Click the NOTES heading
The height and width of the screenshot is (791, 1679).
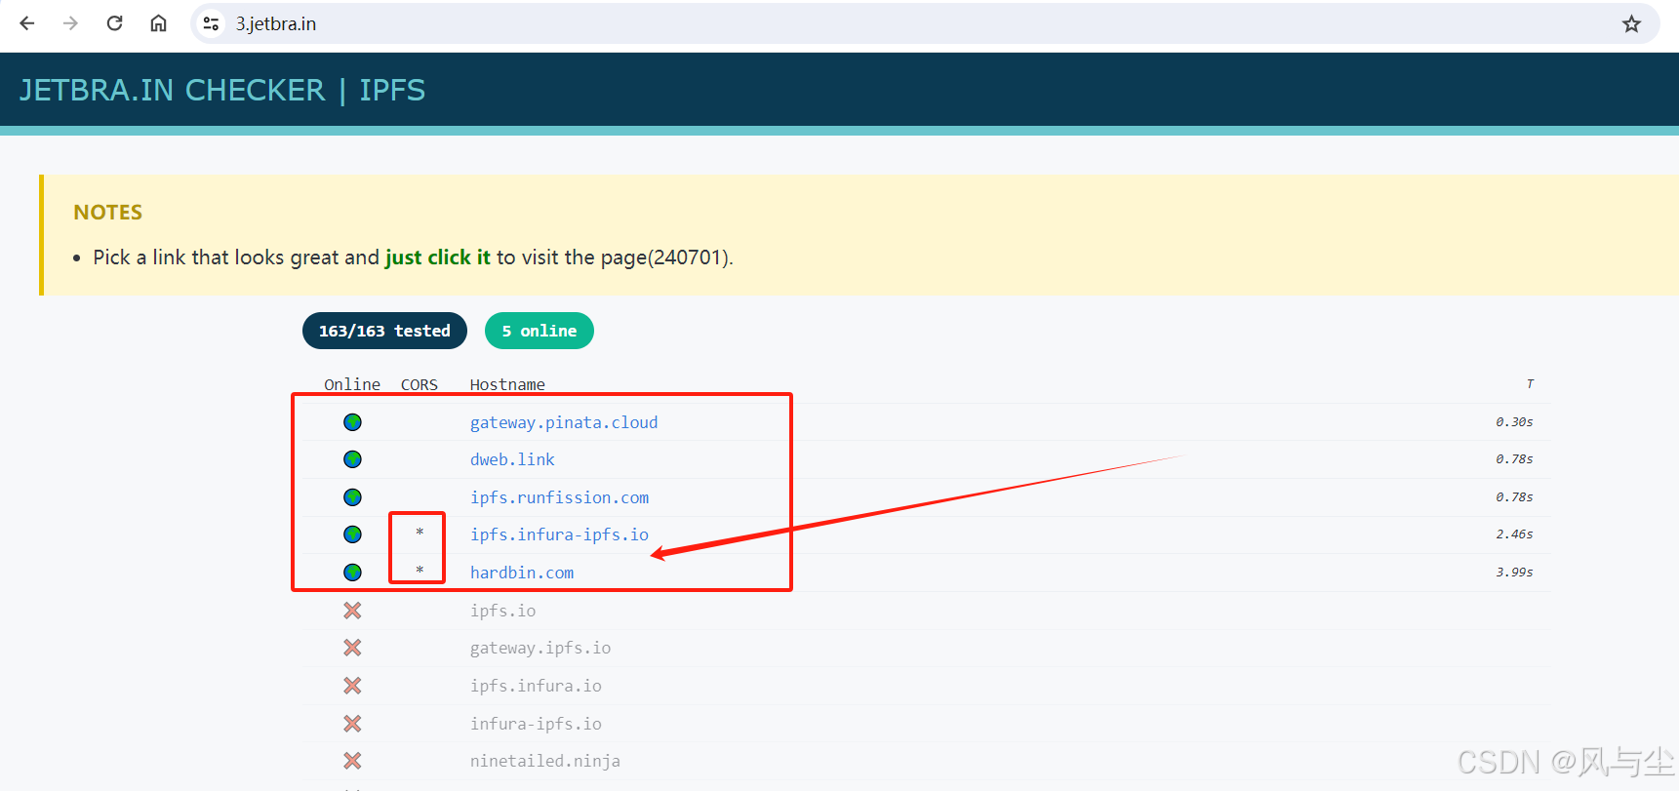(108, 213)
